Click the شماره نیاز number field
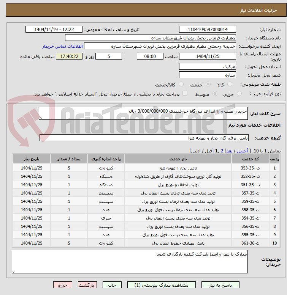Screen dimensions: 287x295 pos(208,29)
